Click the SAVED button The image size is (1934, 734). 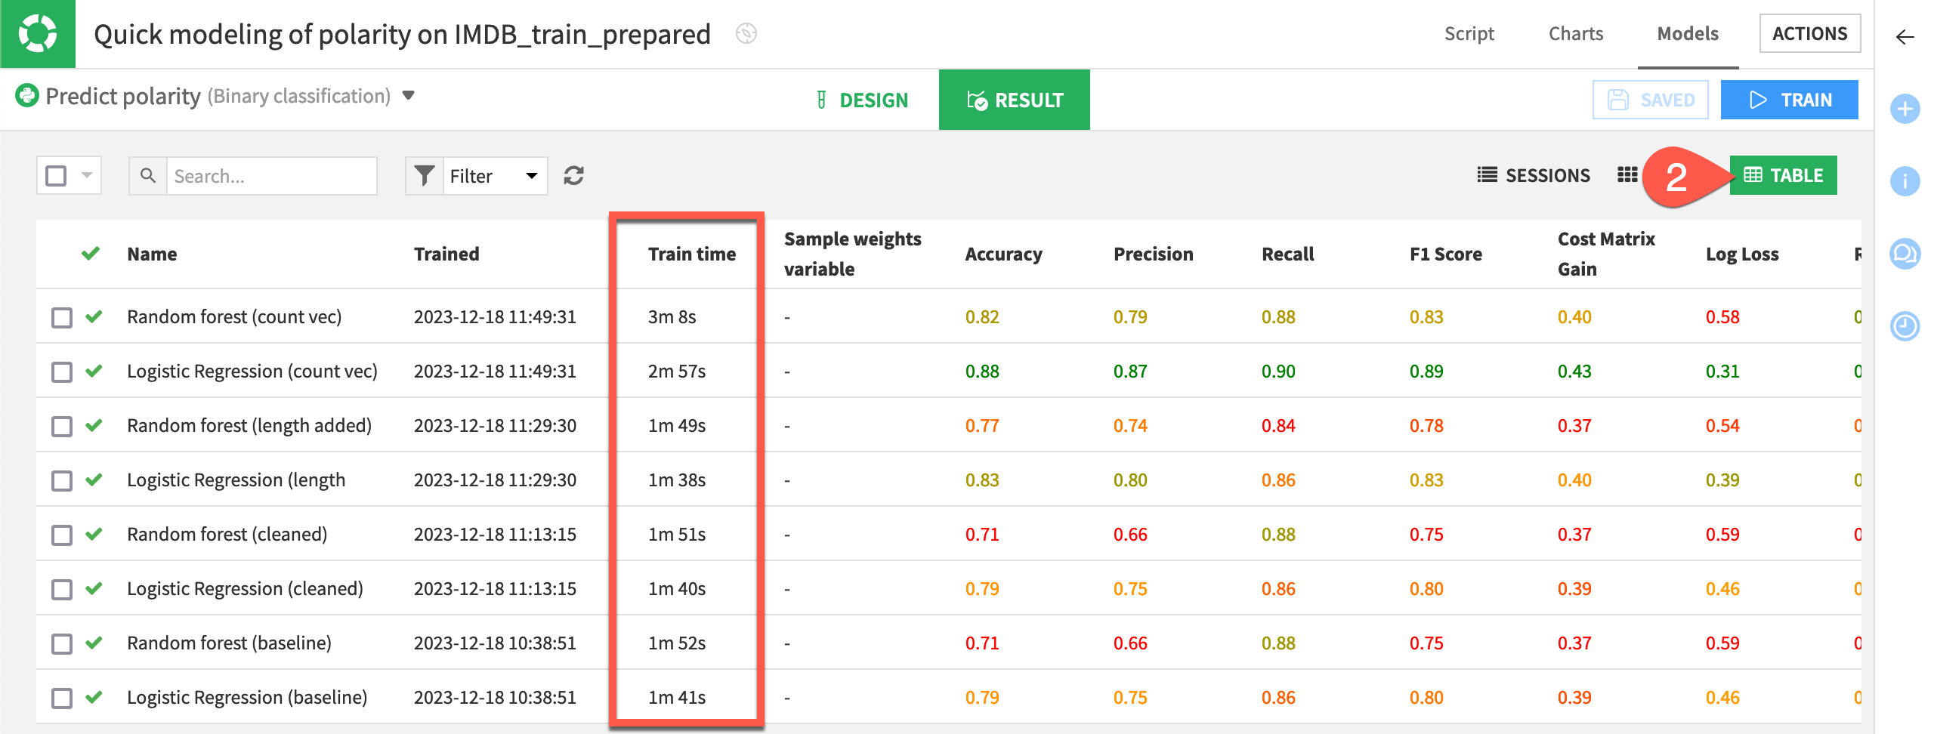coord(1651,100)
